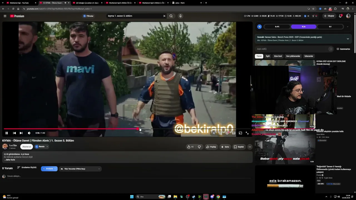
Task: Open KIYMA DİZİ UZUN EDIT DERLEME video
Action: [331, 62]
